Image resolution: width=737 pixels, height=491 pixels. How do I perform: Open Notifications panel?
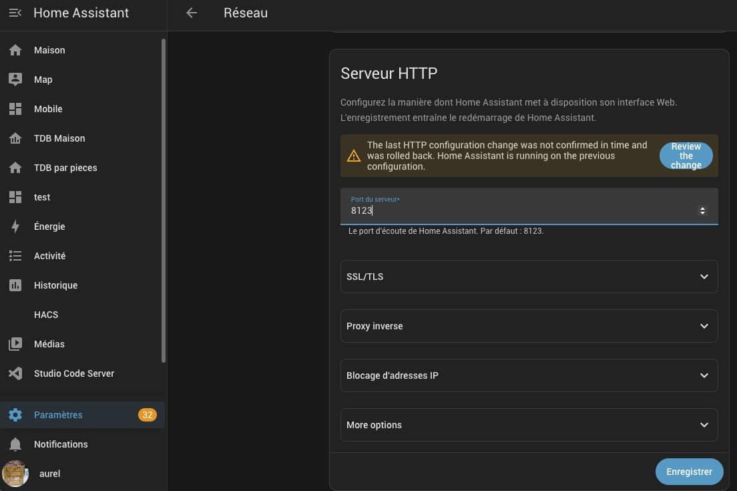click(82, 444)
